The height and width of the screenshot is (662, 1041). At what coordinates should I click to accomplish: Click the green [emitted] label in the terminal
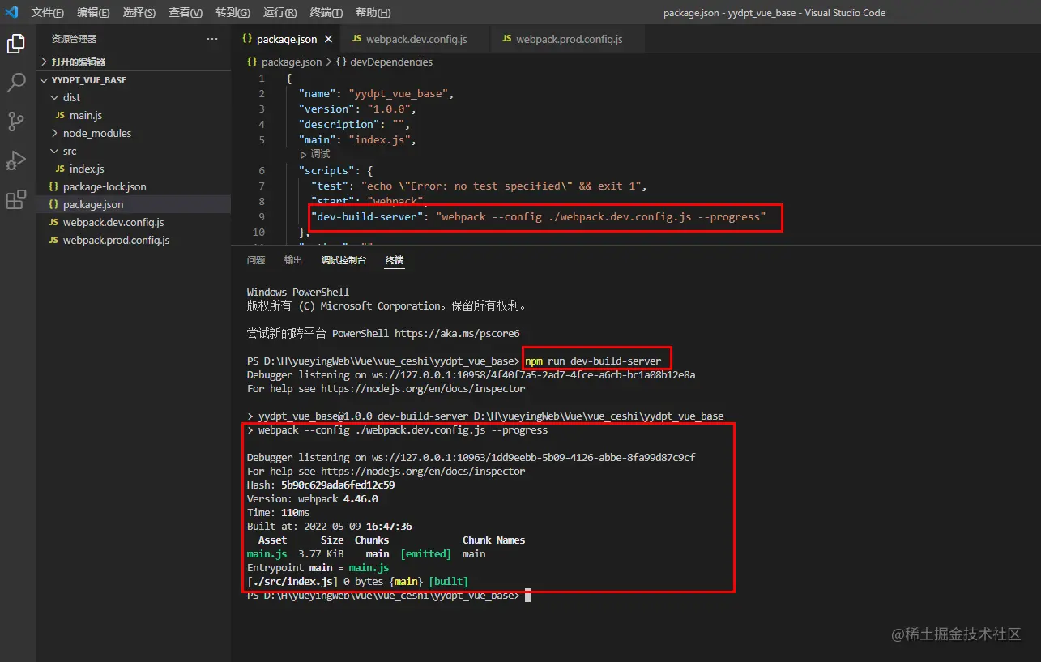(426, 554)
